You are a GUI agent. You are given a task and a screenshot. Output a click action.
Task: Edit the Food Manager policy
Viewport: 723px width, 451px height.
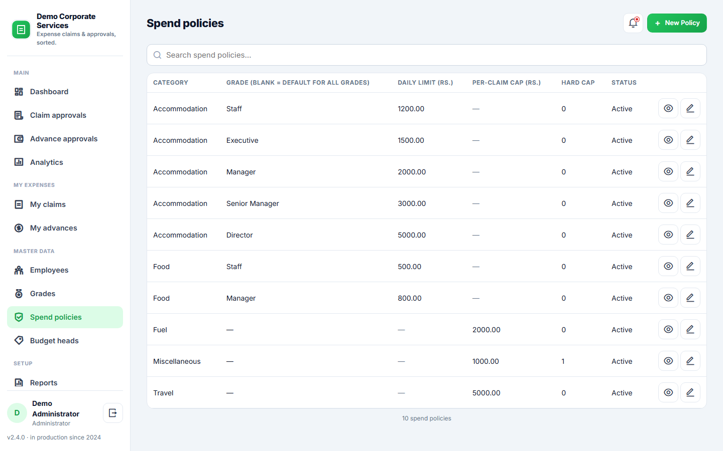coord(690,298)
